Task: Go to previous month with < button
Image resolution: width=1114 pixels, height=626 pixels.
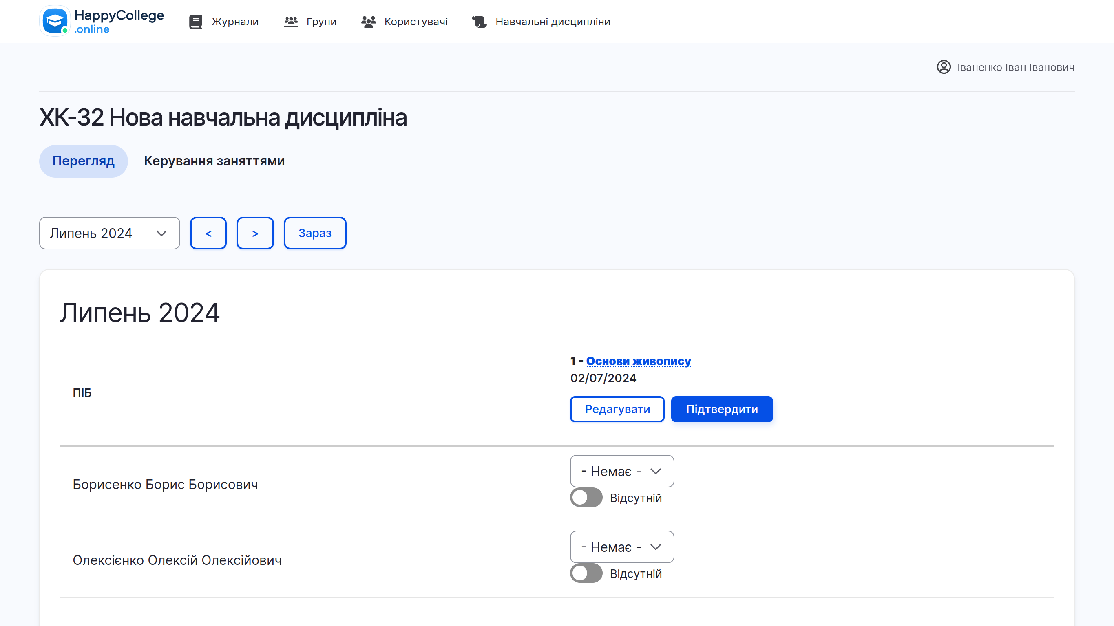Action: click(208, 233)
